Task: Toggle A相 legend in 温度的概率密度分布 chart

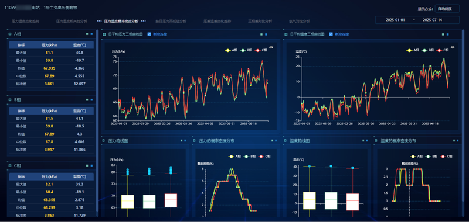Action: point(417,156)
